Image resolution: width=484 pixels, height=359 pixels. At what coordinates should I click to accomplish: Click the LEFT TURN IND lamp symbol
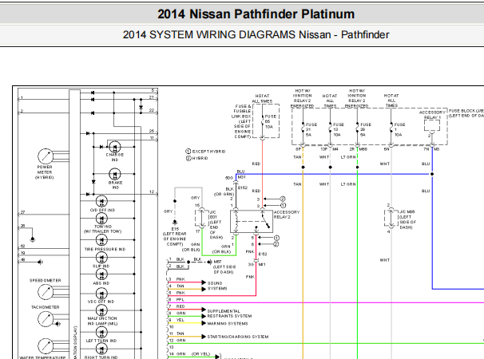click(x=101, y=332)
